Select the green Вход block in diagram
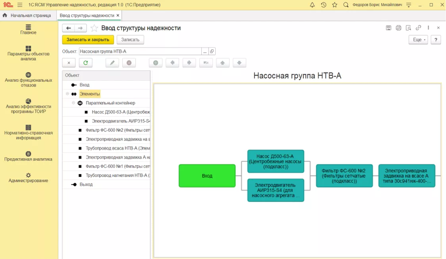The image size is (446, 259). coord(207,176)
